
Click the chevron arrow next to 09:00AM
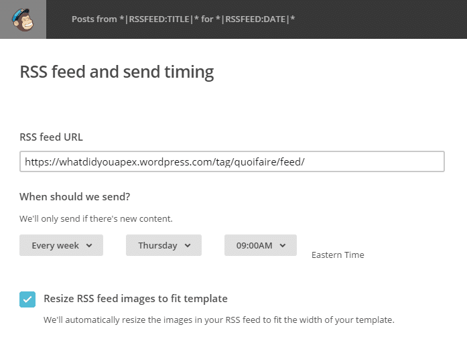click(283, 246)
